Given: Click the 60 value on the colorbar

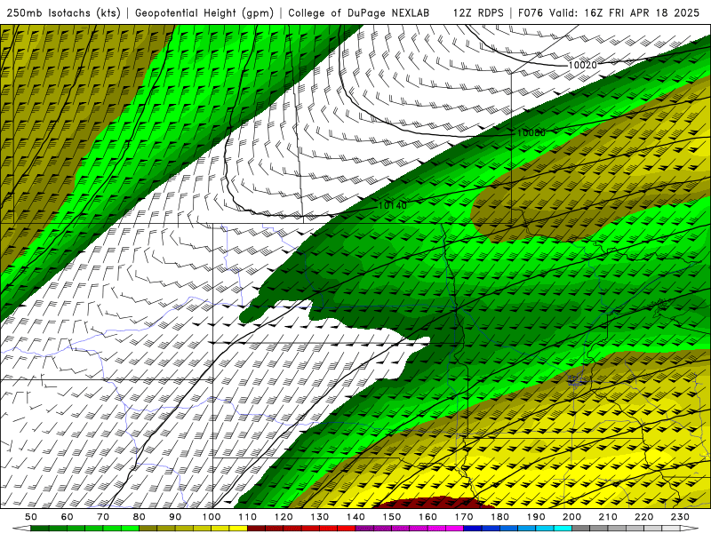Looking at the screenshot, I should pyautogui.click(x=68, y=517).
